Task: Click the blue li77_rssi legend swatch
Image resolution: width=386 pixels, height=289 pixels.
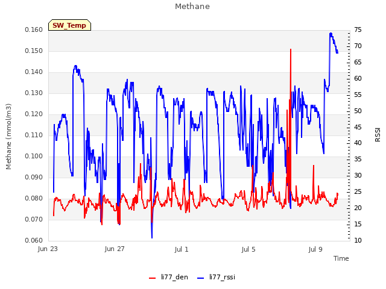Action: pos(201,278)
